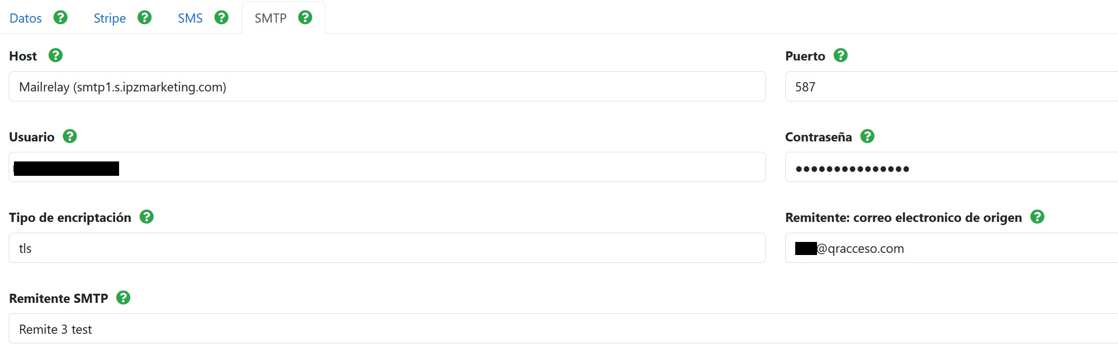Show help for the Host field
1118x349 pixels.
point(55,56)
